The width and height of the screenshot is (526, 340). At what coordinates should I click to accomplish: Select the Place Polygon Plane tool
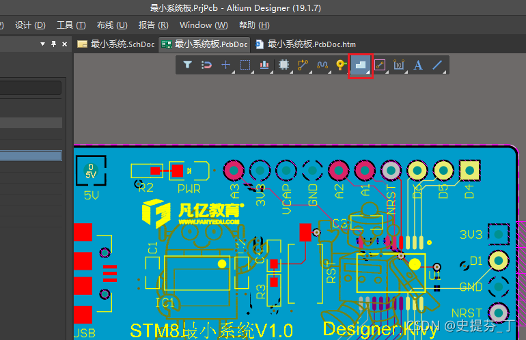(361, 65)
